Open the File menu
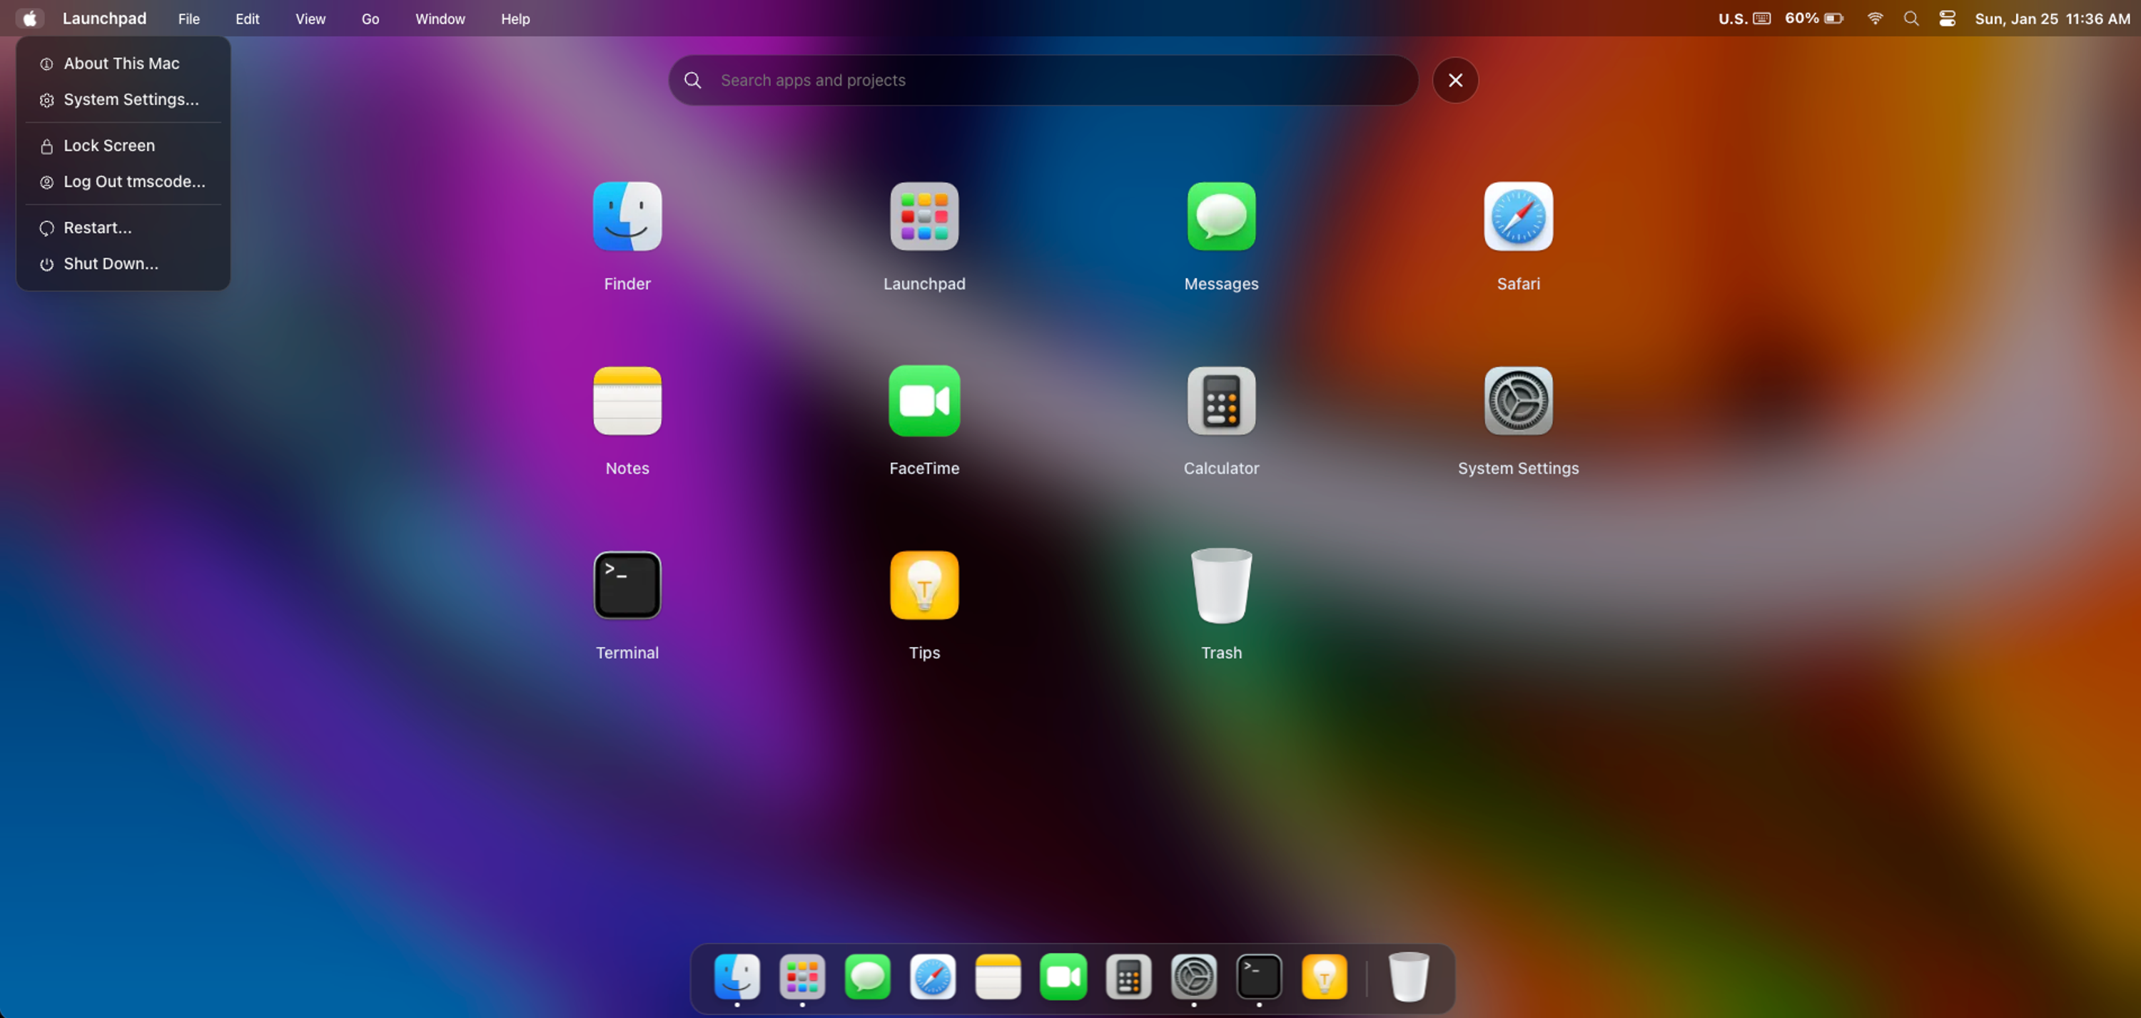 [188, 19]
